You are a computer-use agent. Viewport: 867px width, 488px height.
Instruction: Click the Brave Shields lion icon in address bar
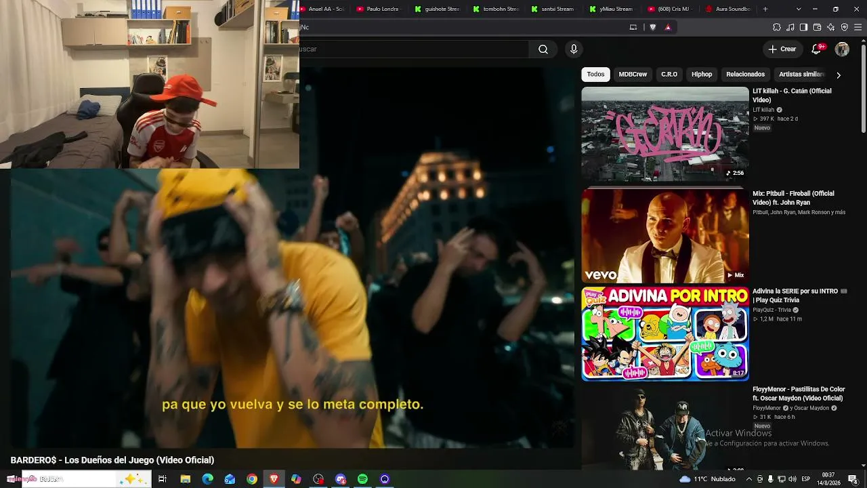point(653,27)
